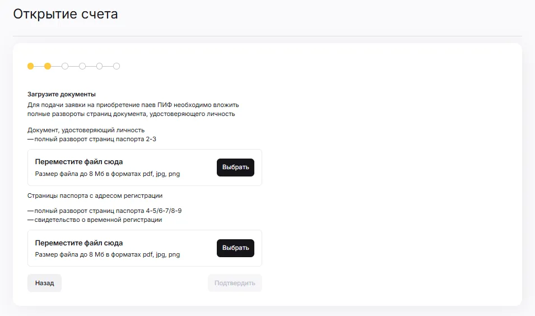The height and width of the screenshot is (316, 535).
Task: Select the fifth step circle in progress indicator
Action: click(x=99, y=66)
